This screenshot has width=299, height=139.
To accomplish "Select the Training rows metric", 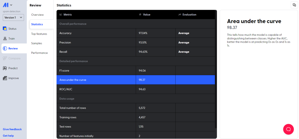I will [x=136, y=117].
